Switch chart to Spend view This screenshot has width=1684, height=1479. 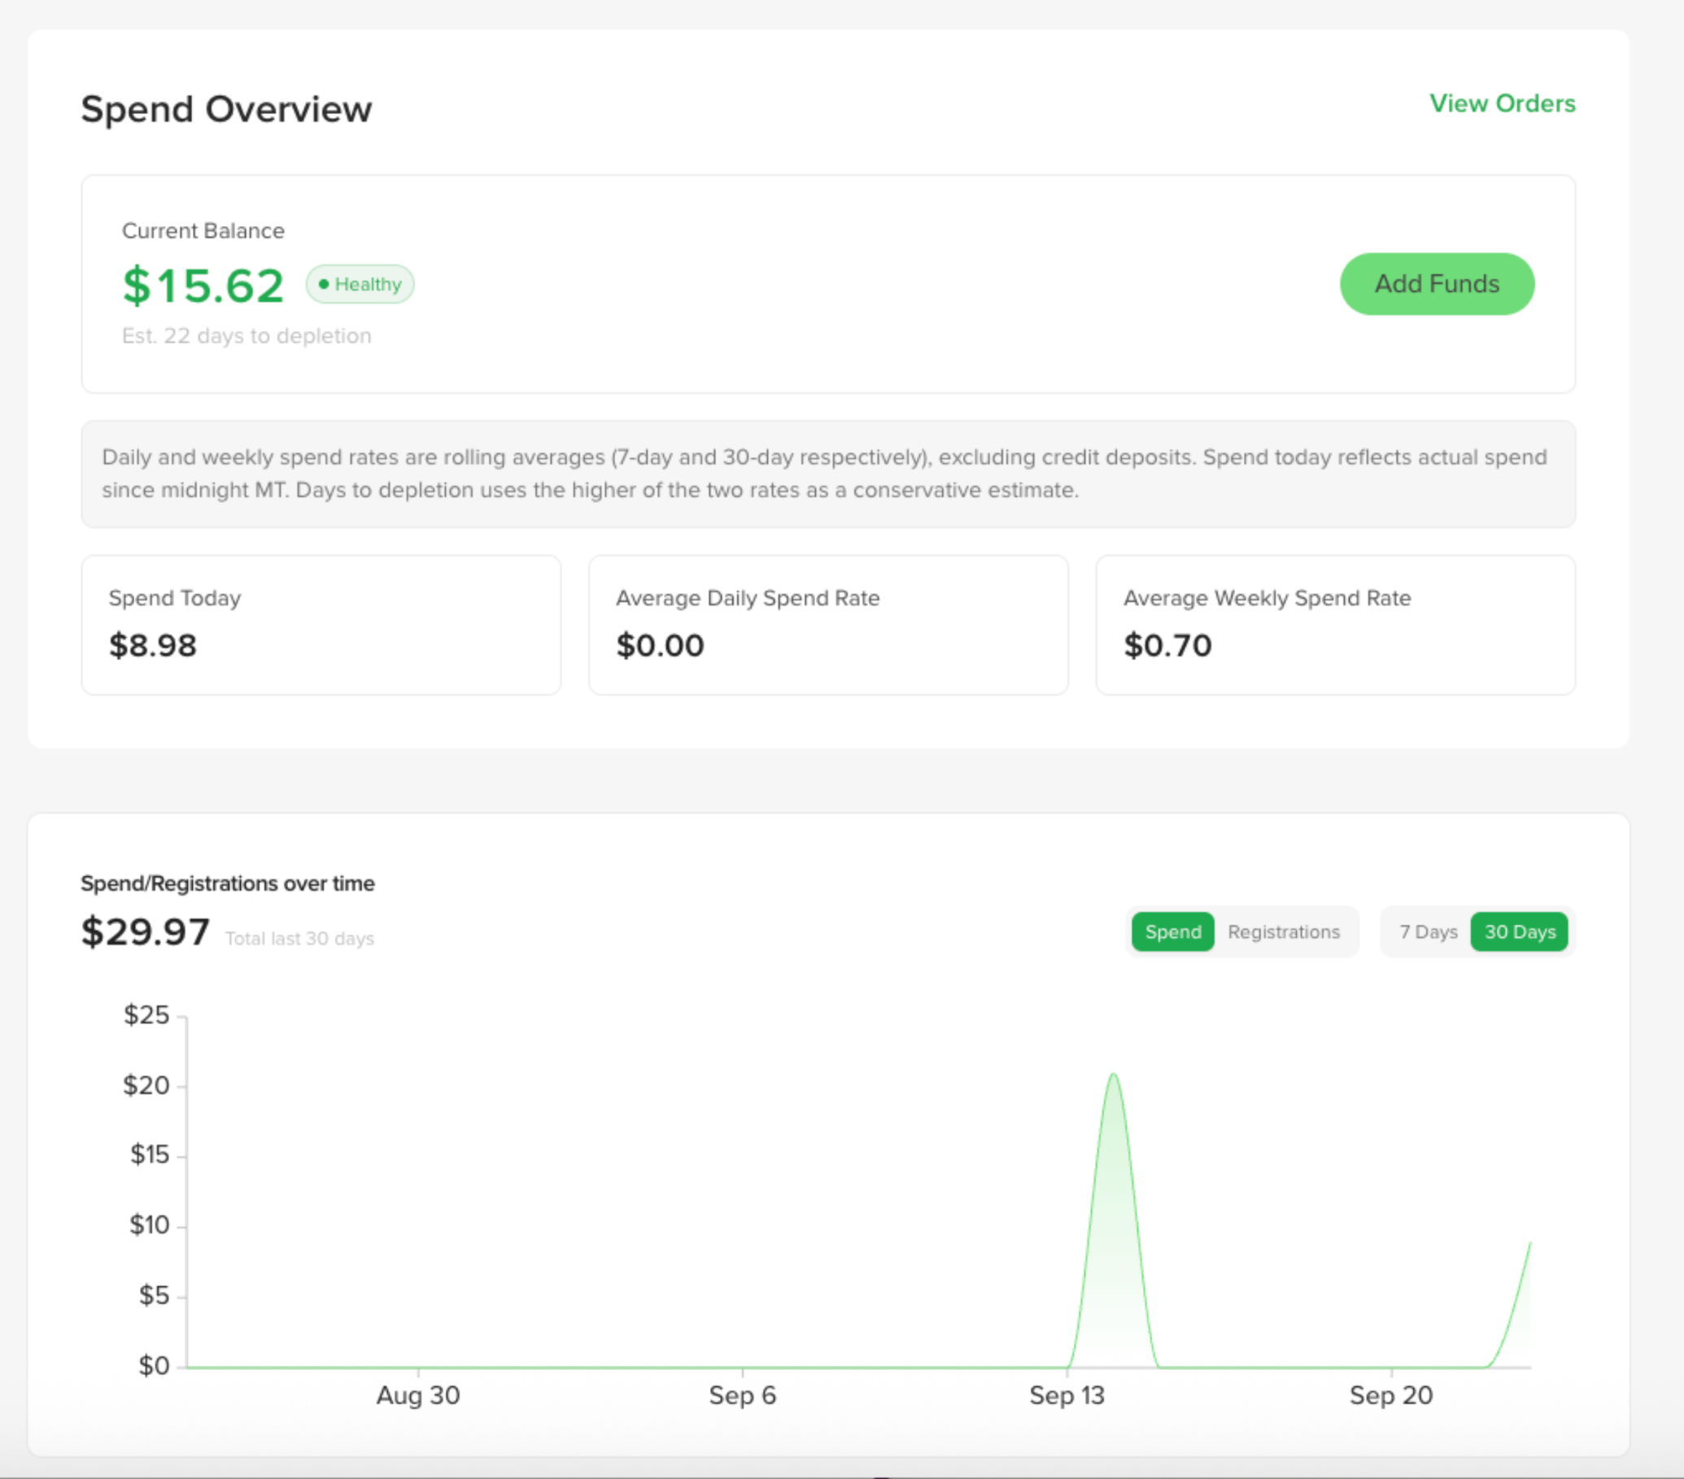click(x=1172, y=931)
